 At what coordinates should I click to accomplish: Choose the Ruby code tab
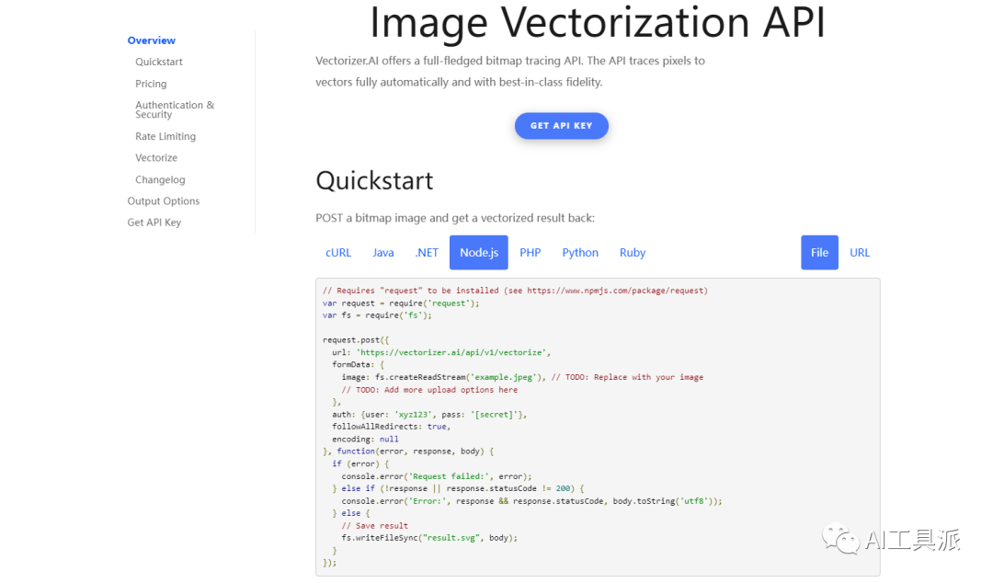point(633,253)
